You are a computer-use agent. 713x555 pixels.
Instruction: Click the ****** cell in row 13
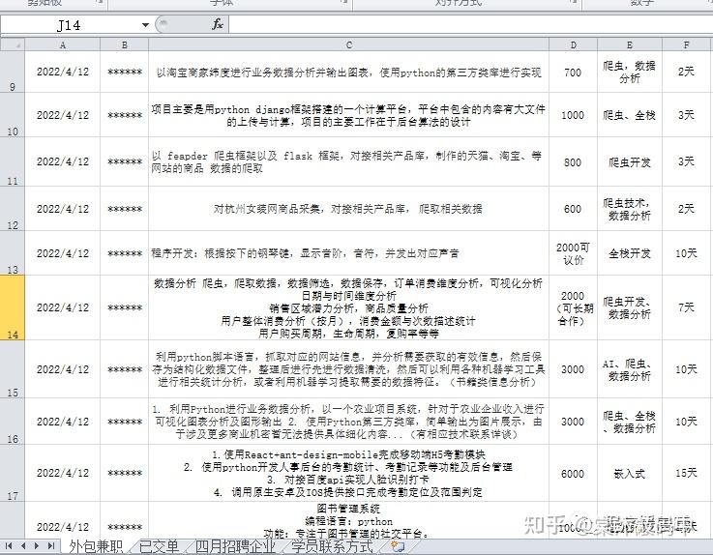[125, 253]
